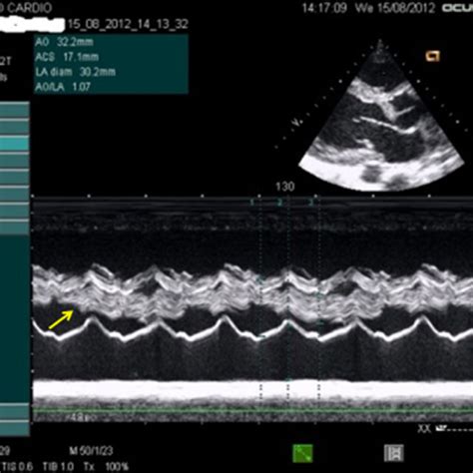This screenshot has height=473, width=473.
Task: Click the file name 15_08_2012_14_13_32
Action: 128,24
